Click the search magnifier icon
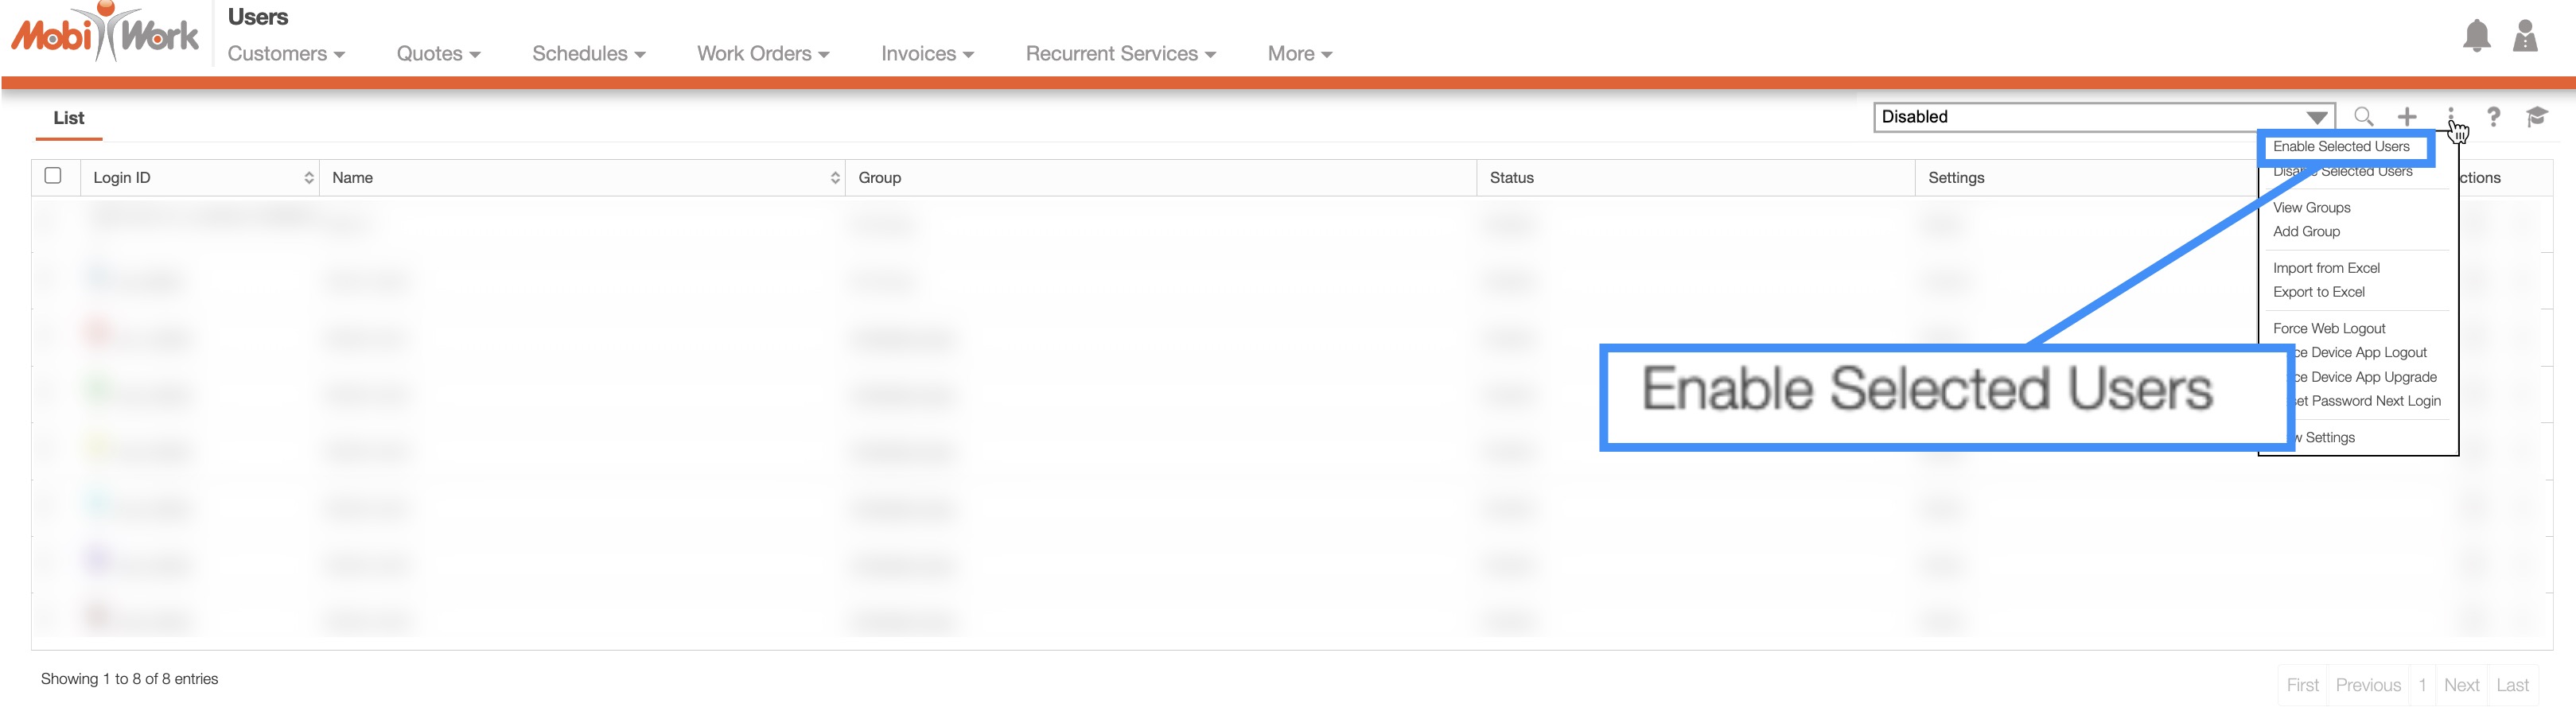Viewport: 2576px width, 719px height. [2363, 117]
